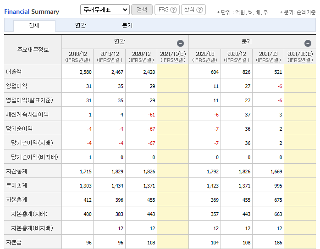Click the 2,420 revenue value
The width and height of the screenshot is (320, 249).
click(x=149, y=72)
